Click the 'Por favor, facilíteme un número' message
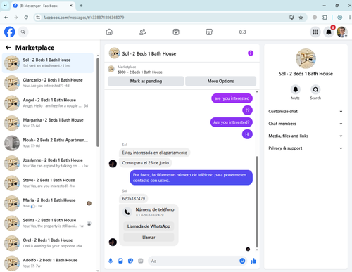The width and height of the screenshot is (352, 272). coord(191,178)
